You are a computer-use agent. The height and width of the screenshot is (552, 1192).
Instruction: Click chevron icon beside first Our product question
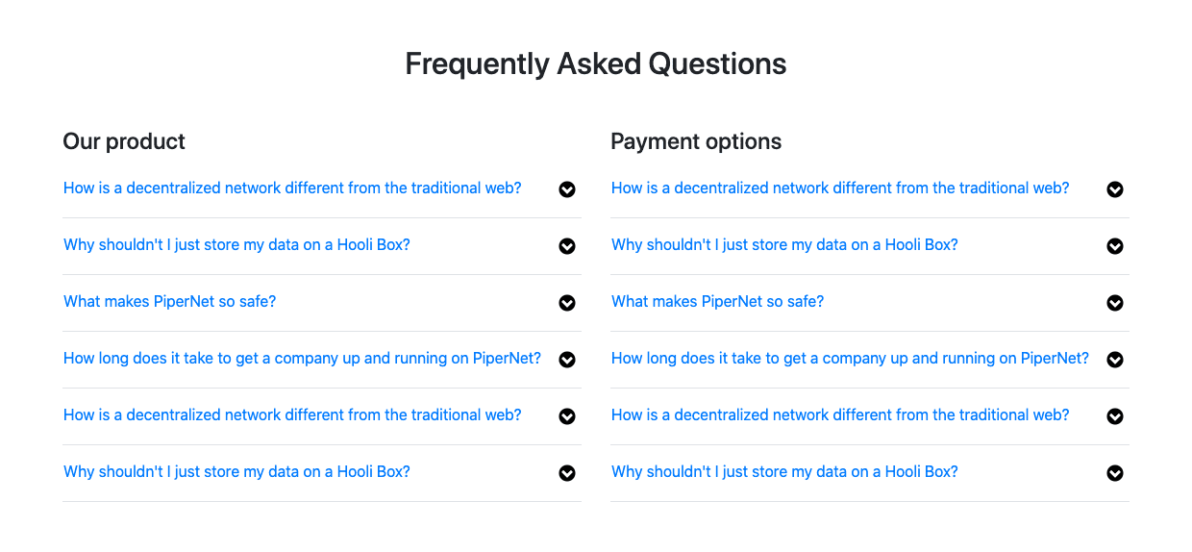[567, 189]
